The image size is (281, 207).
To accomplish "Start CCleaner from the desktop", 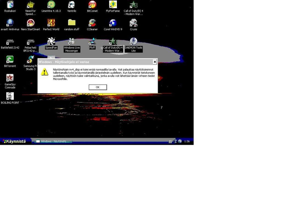I will (92, 23).
